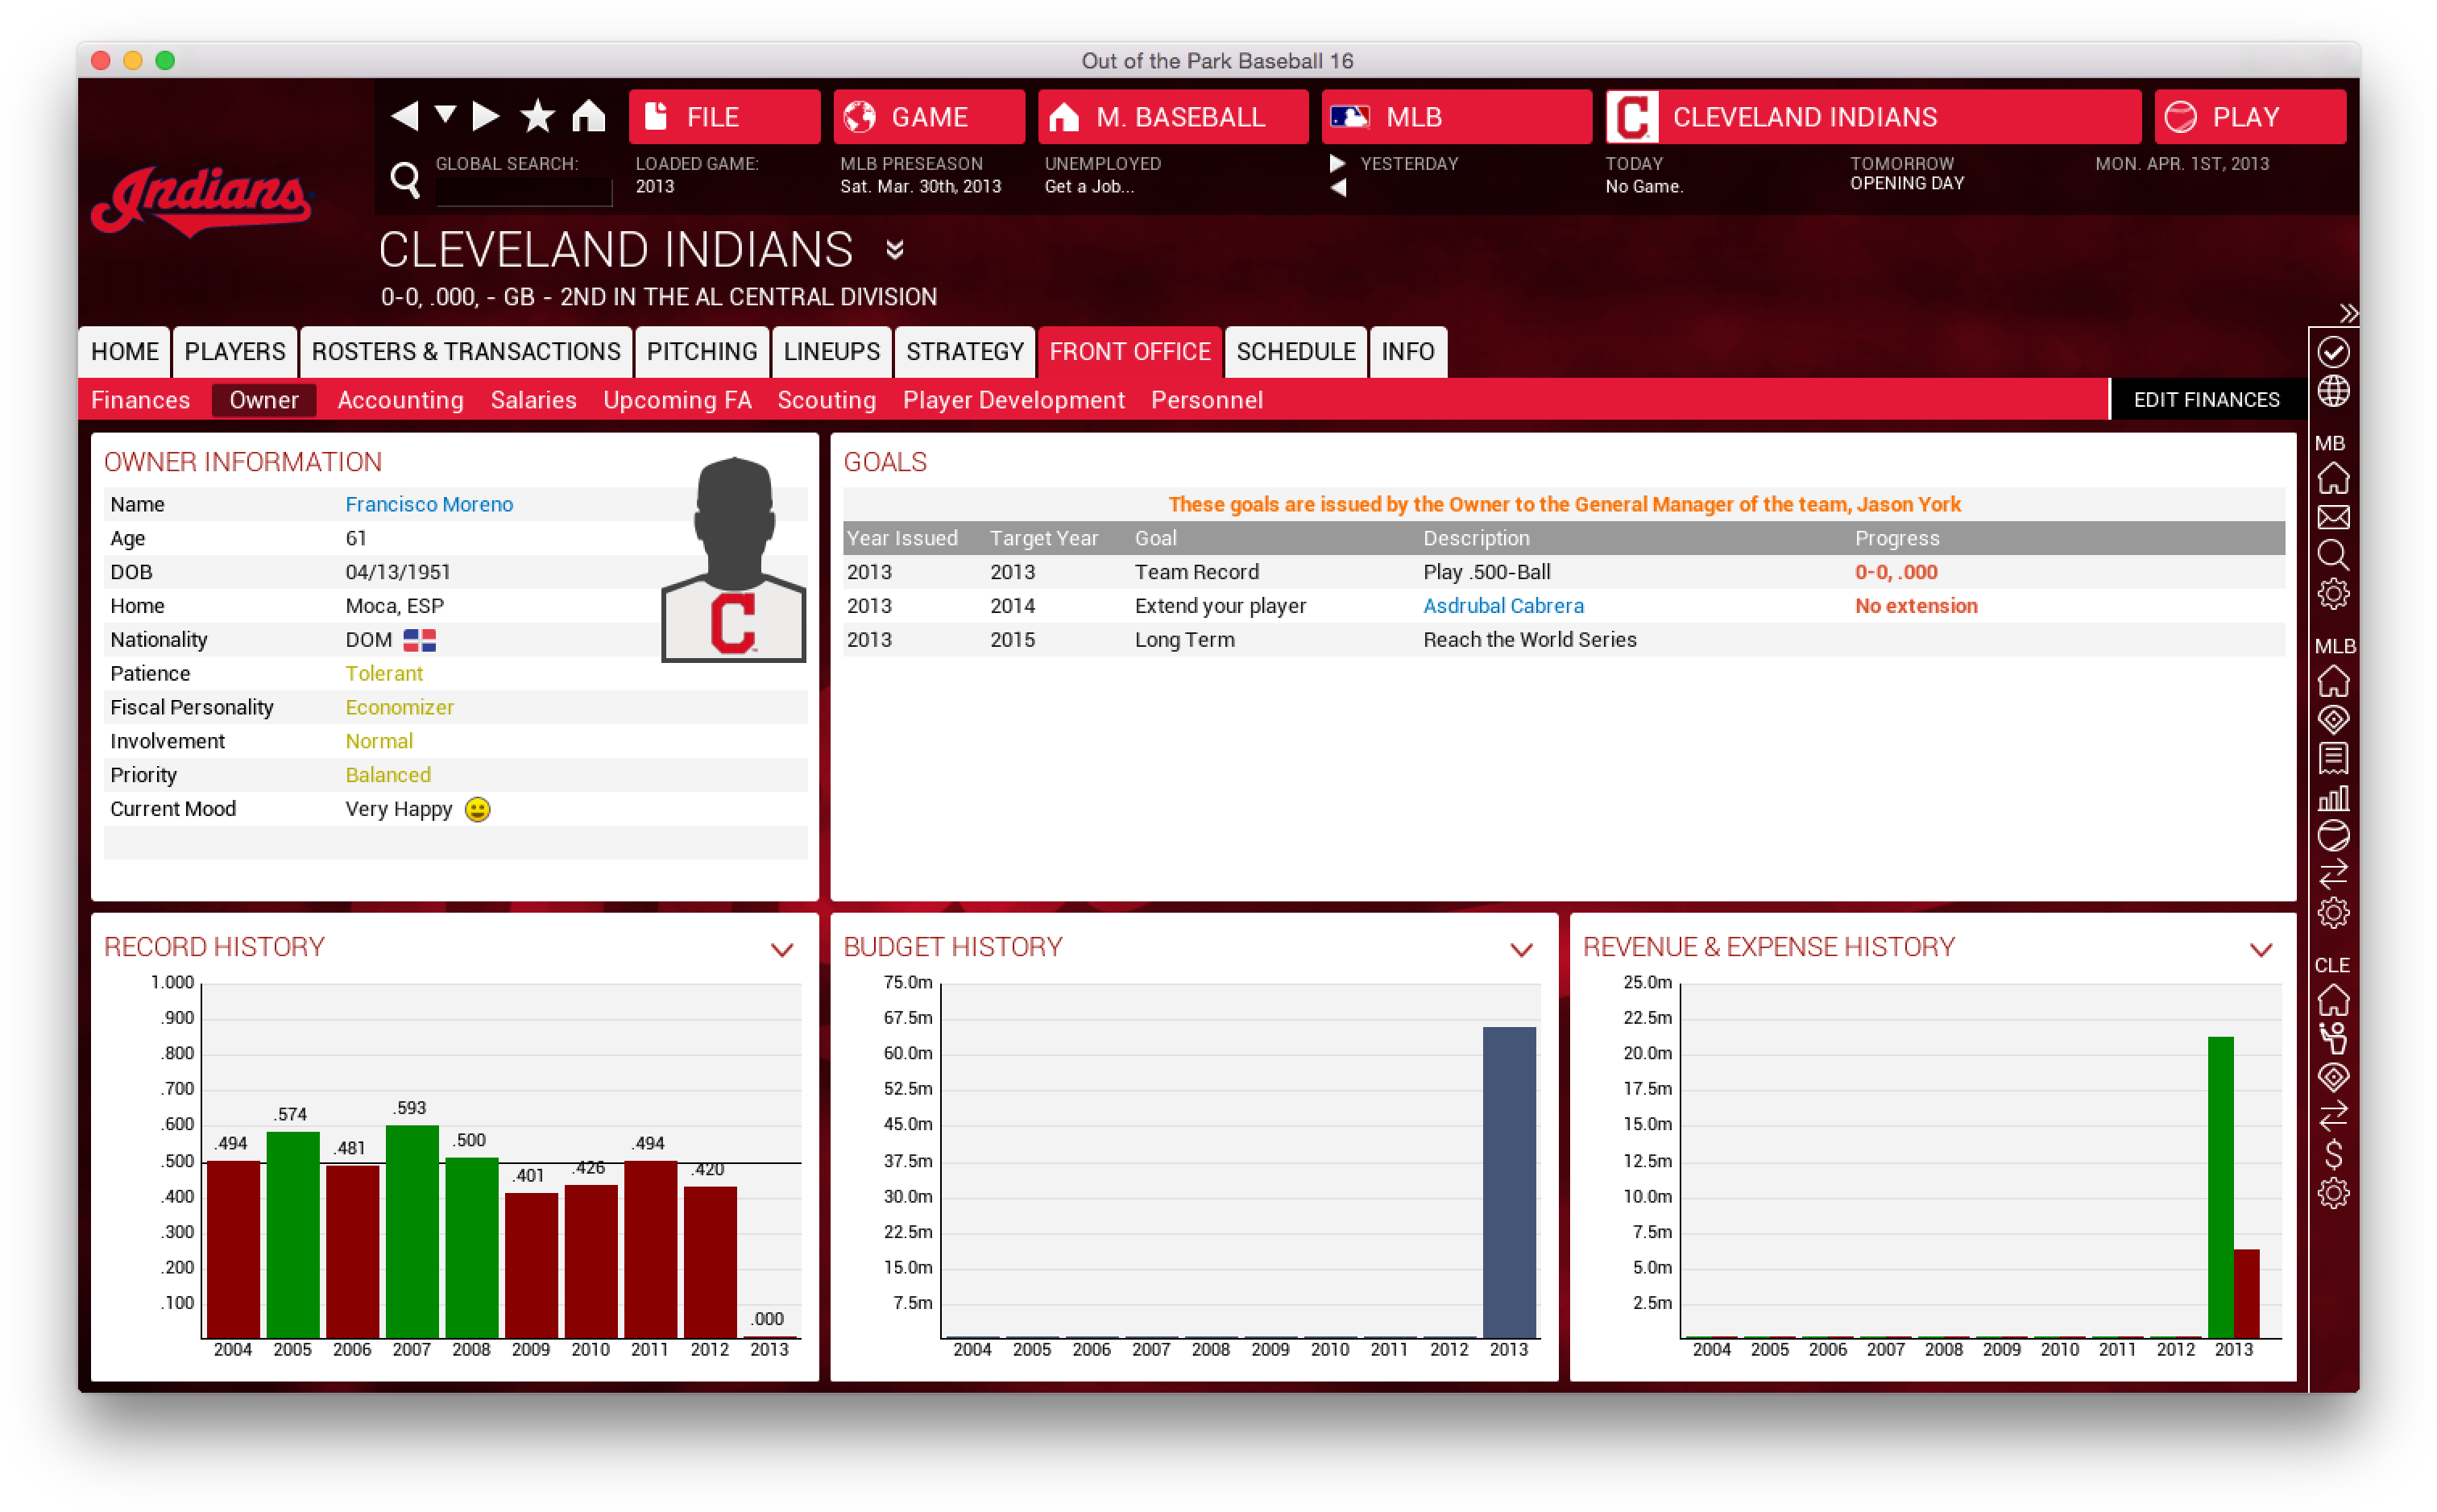Click the manager figure icon under CLE
The width and height of the screenshot is (2437, 1512).
click(x=2332, y=1039)
